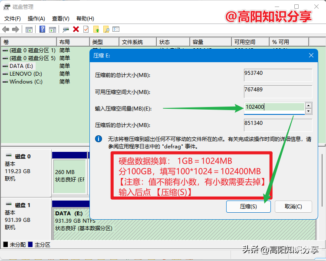Click the connect/rescan disk toolbar icon

click(x=66, y=30)
